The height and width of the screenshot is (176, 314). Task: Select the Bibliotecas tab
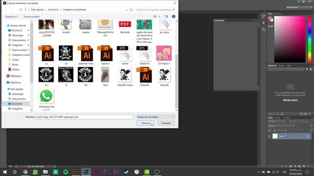pyautogui.click(x=272, y=66)
